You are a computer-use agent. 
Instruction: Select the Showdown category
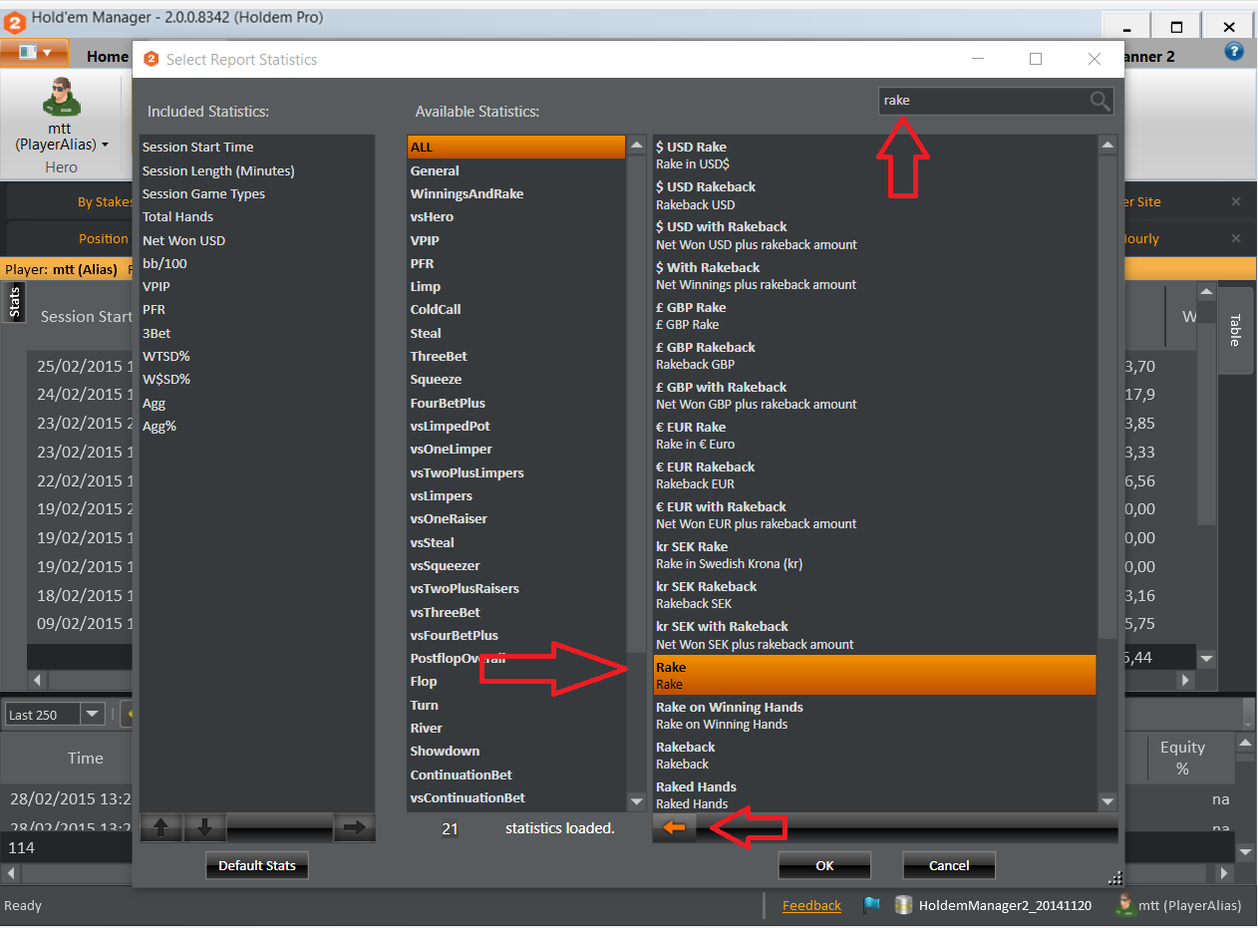click(516, 751)
